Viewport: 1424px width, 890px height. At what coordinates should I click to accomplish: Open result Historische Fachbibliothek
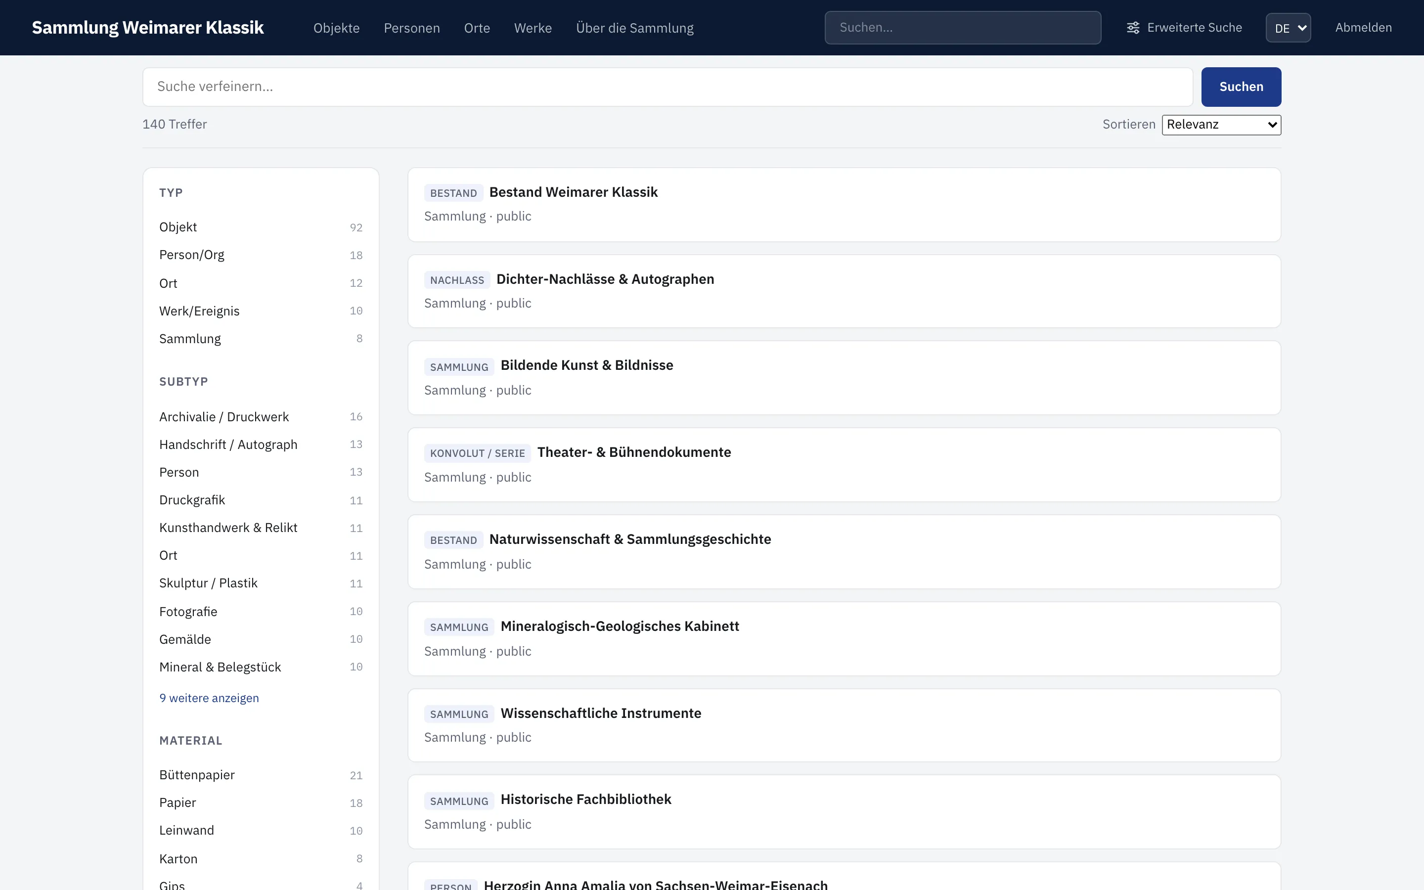click(x=585, y=800)
